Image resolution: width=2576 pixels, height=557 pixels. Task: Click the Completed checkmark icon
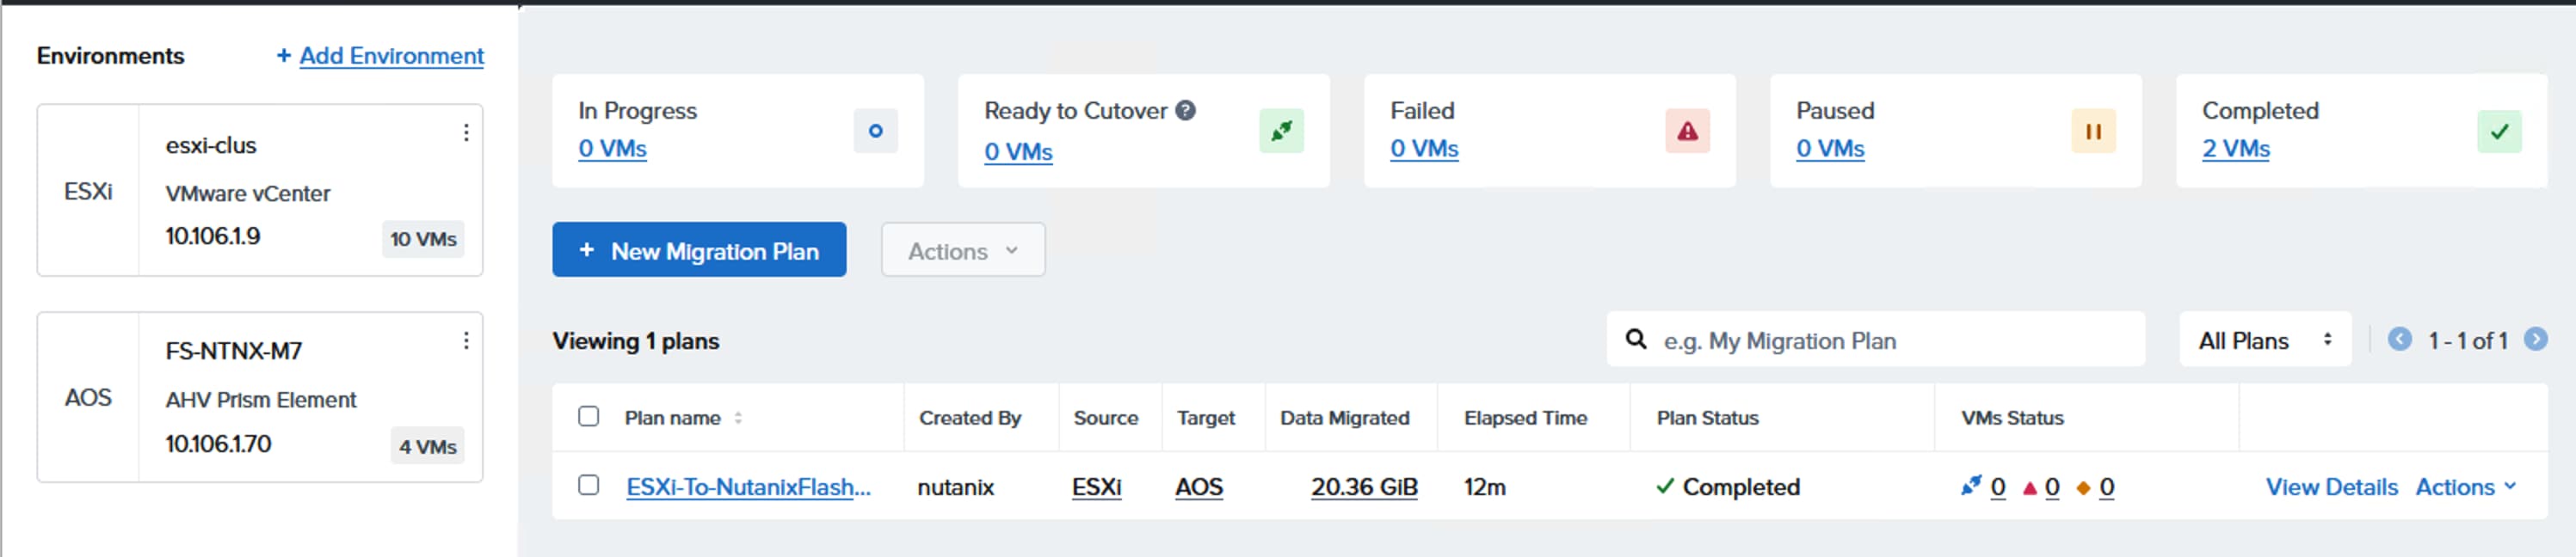coord(2499,131)
